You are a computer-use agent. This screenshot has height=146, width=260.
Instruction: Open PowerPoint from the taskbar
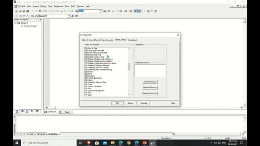click(x=145, y=143)
